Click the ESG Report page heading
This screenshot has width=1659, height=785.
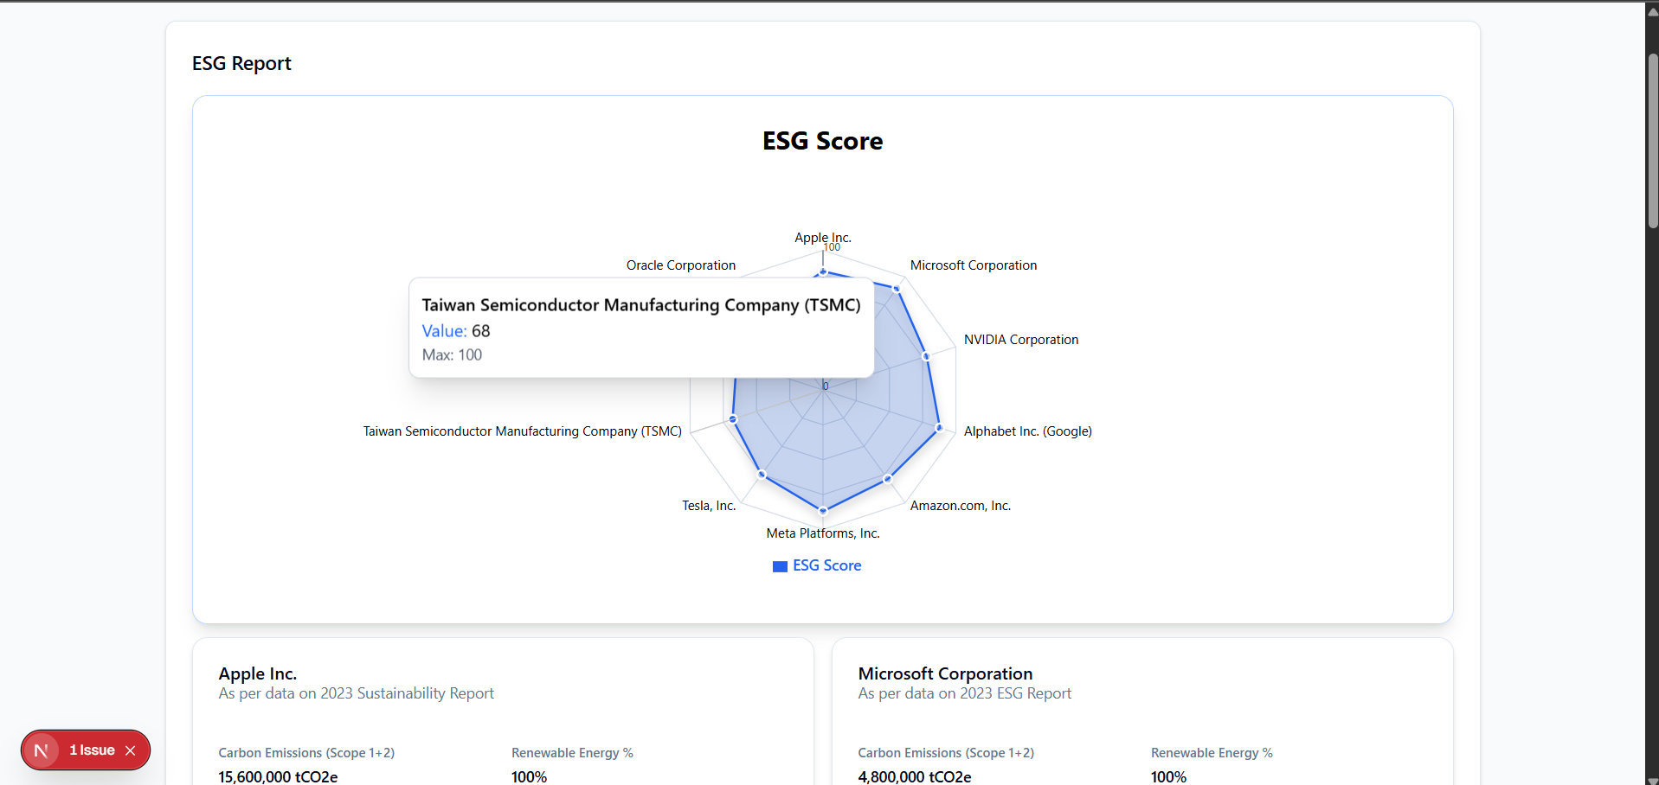coord(241,63)
